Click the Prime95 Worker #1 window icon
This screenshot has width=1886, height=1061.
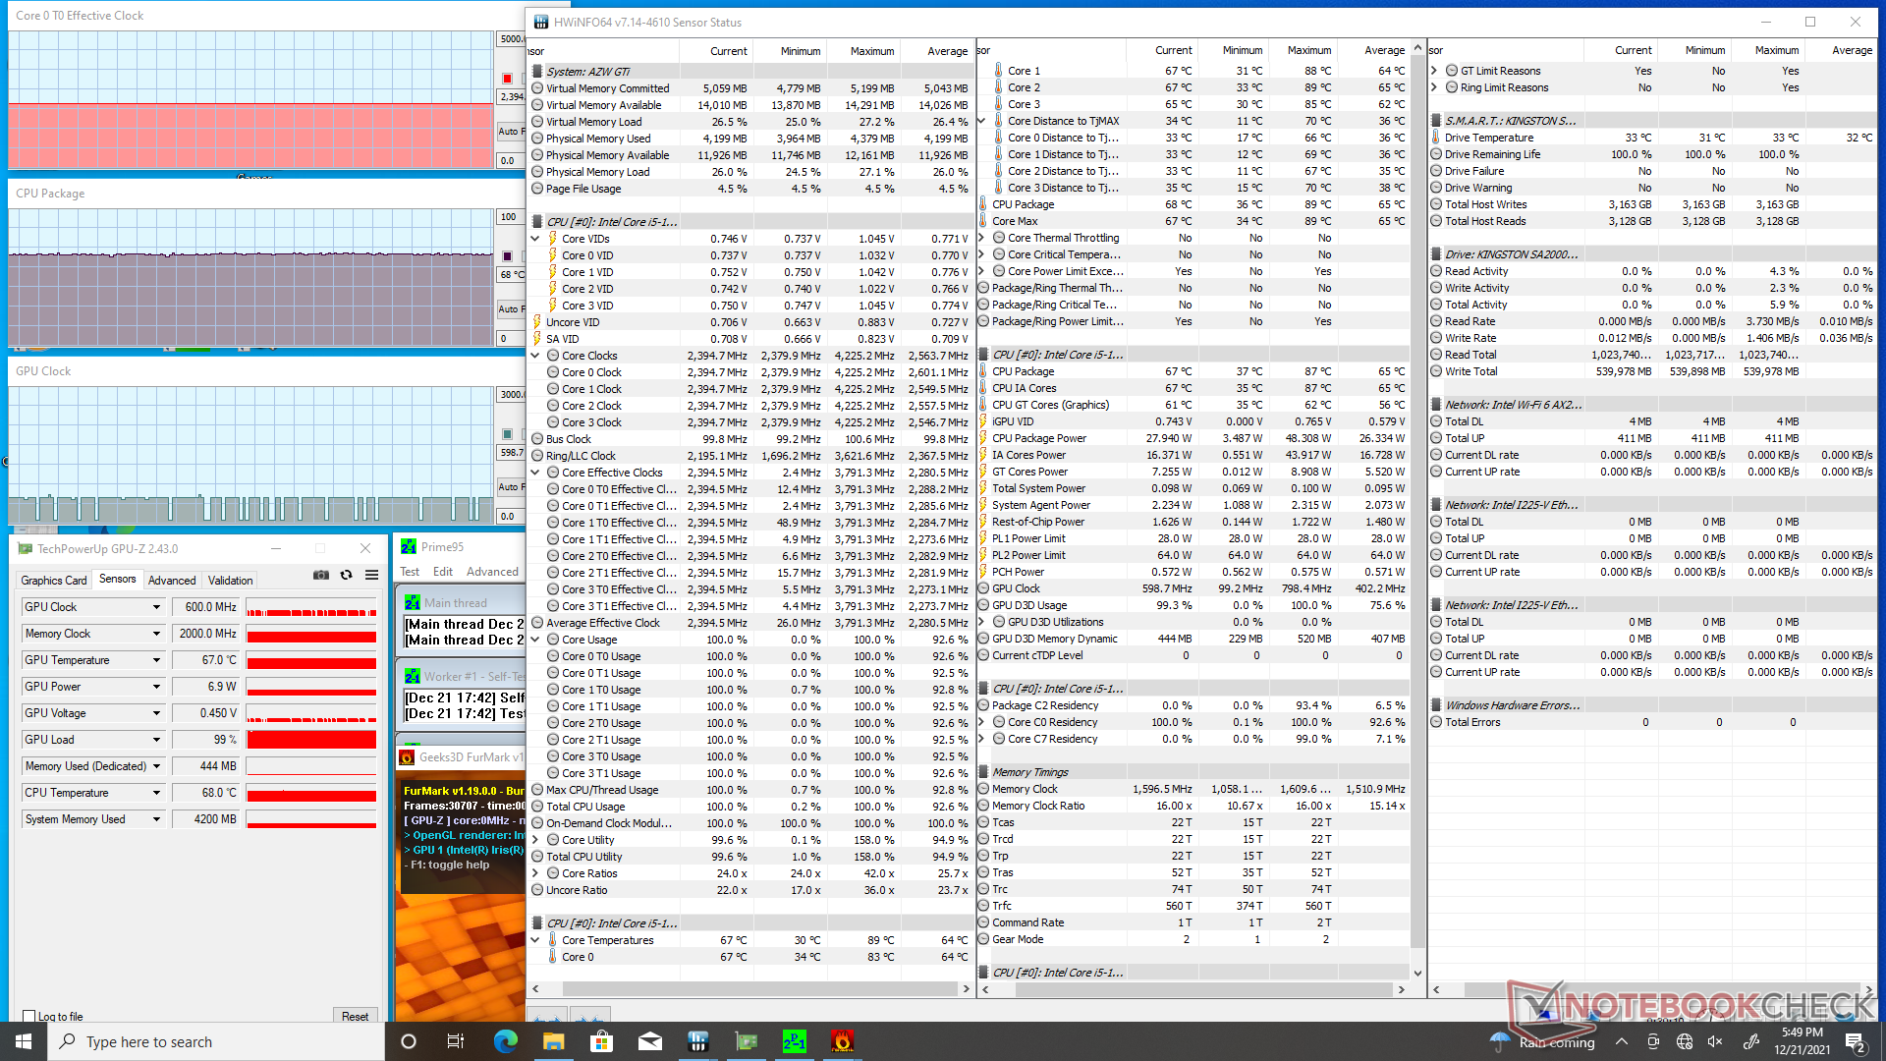(x=413, y=677)
